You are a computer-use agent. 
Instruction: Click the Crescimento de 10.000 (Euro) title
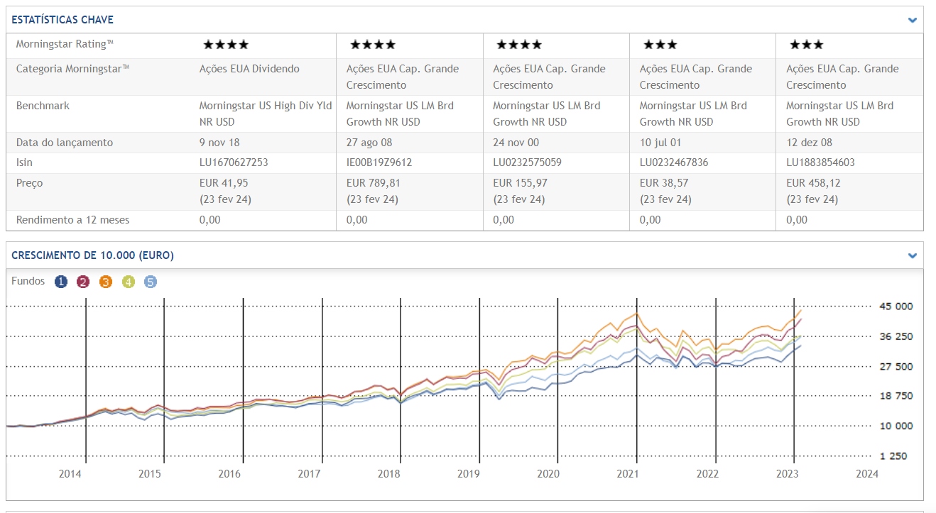[92, 255]
